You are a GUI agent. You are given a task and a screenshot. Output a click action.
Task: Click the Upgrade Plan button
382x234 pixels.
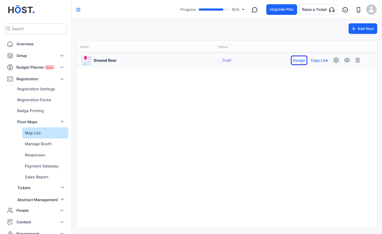click(282, 10)
